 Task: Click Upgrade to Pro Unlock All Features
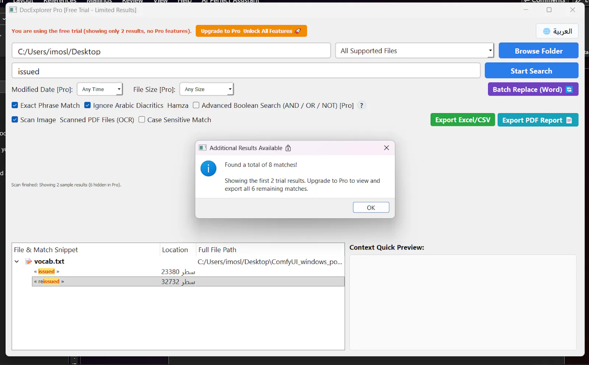(x=251, y=31)
